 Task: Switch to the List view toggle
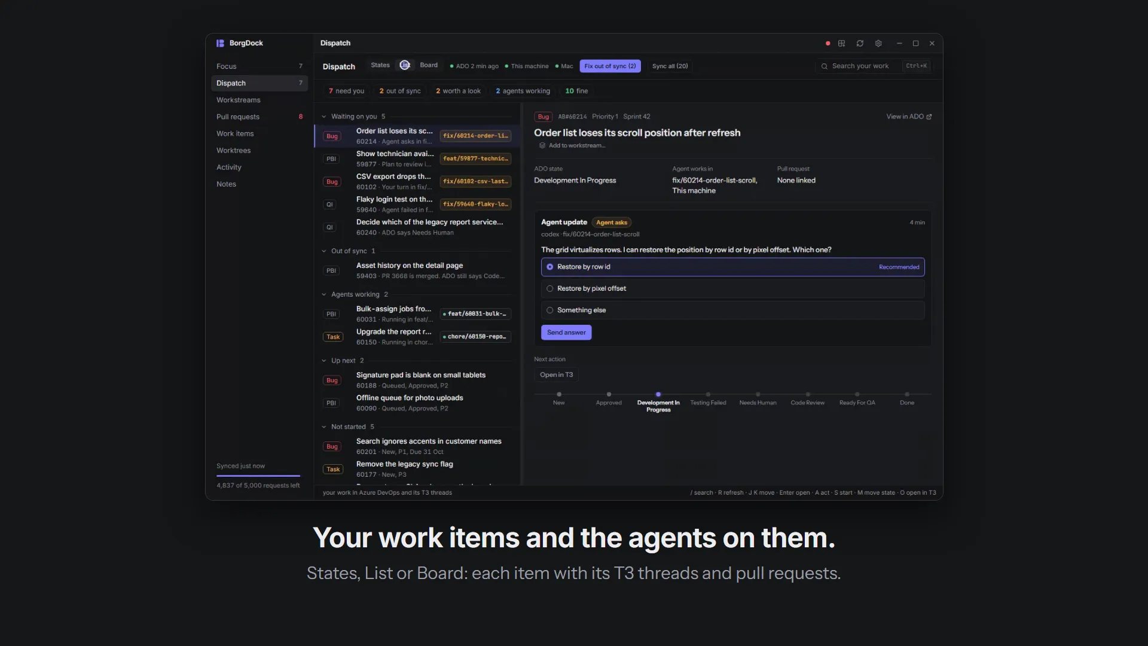click(405, 65)
